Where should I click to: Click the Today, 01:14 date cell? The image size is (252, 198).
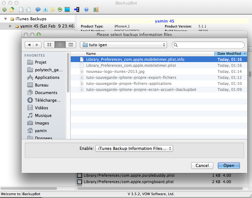tap(229, 72)
